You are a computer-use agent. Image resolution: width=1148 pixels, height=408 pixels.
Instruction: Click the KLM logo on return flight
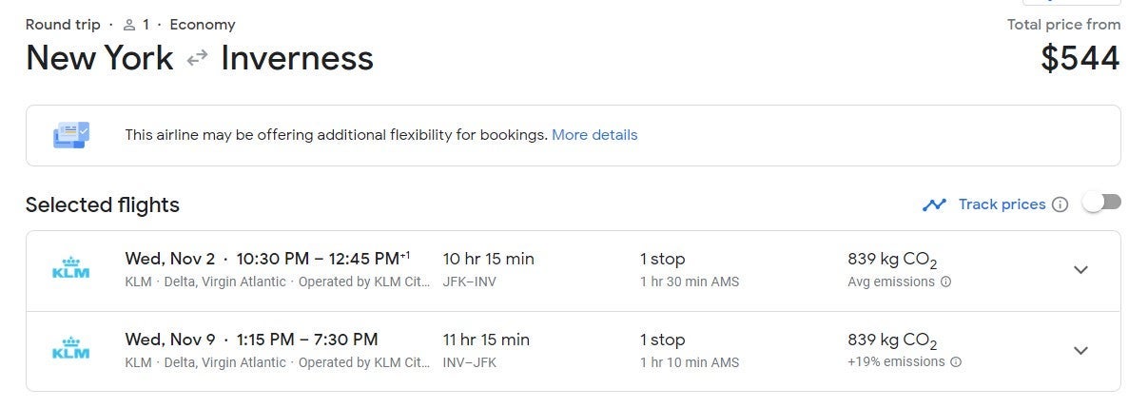click(70, 350)
